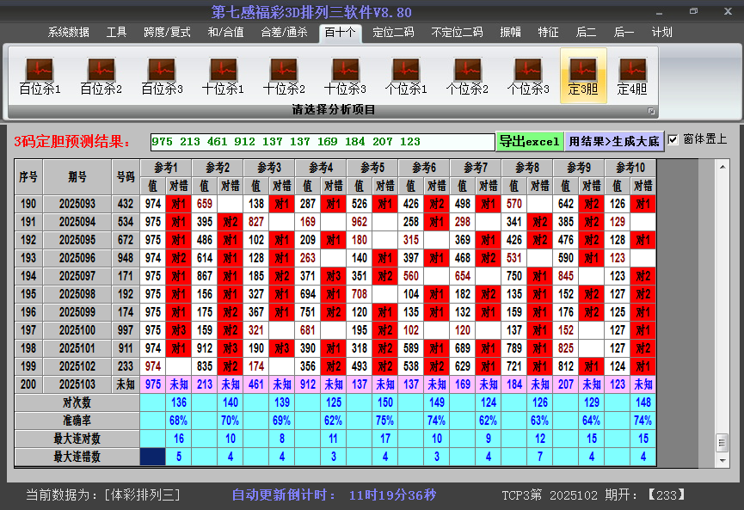Screen dimensions: 744x510
Task: Click the table scrollbar up arrow
Action: pos(722,167)
